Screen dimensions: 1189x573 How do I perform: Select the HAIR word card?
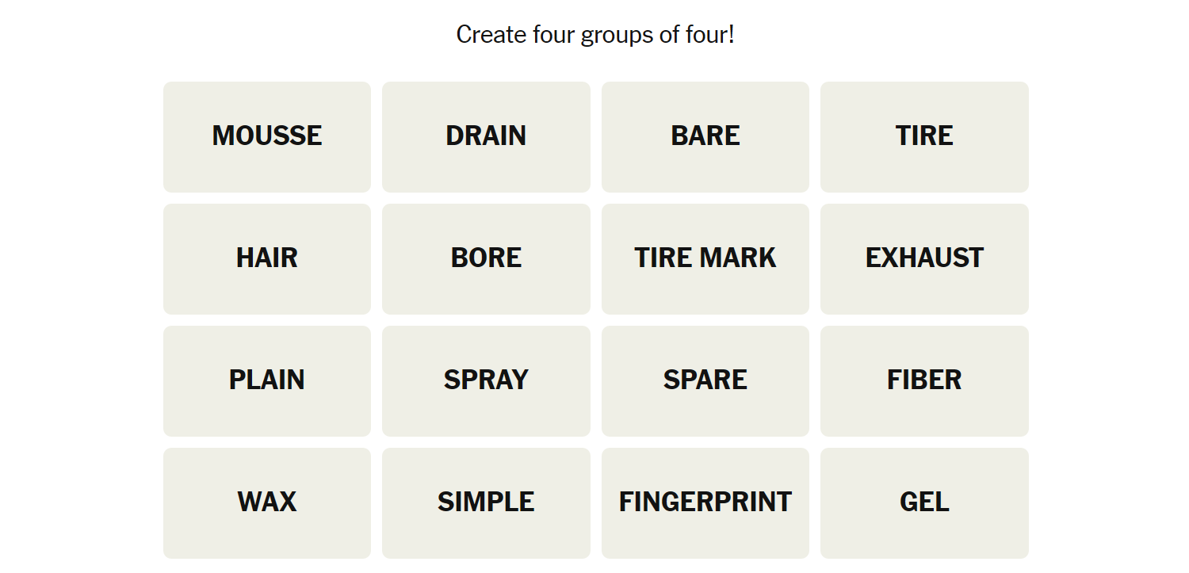[x=267, y=258]
